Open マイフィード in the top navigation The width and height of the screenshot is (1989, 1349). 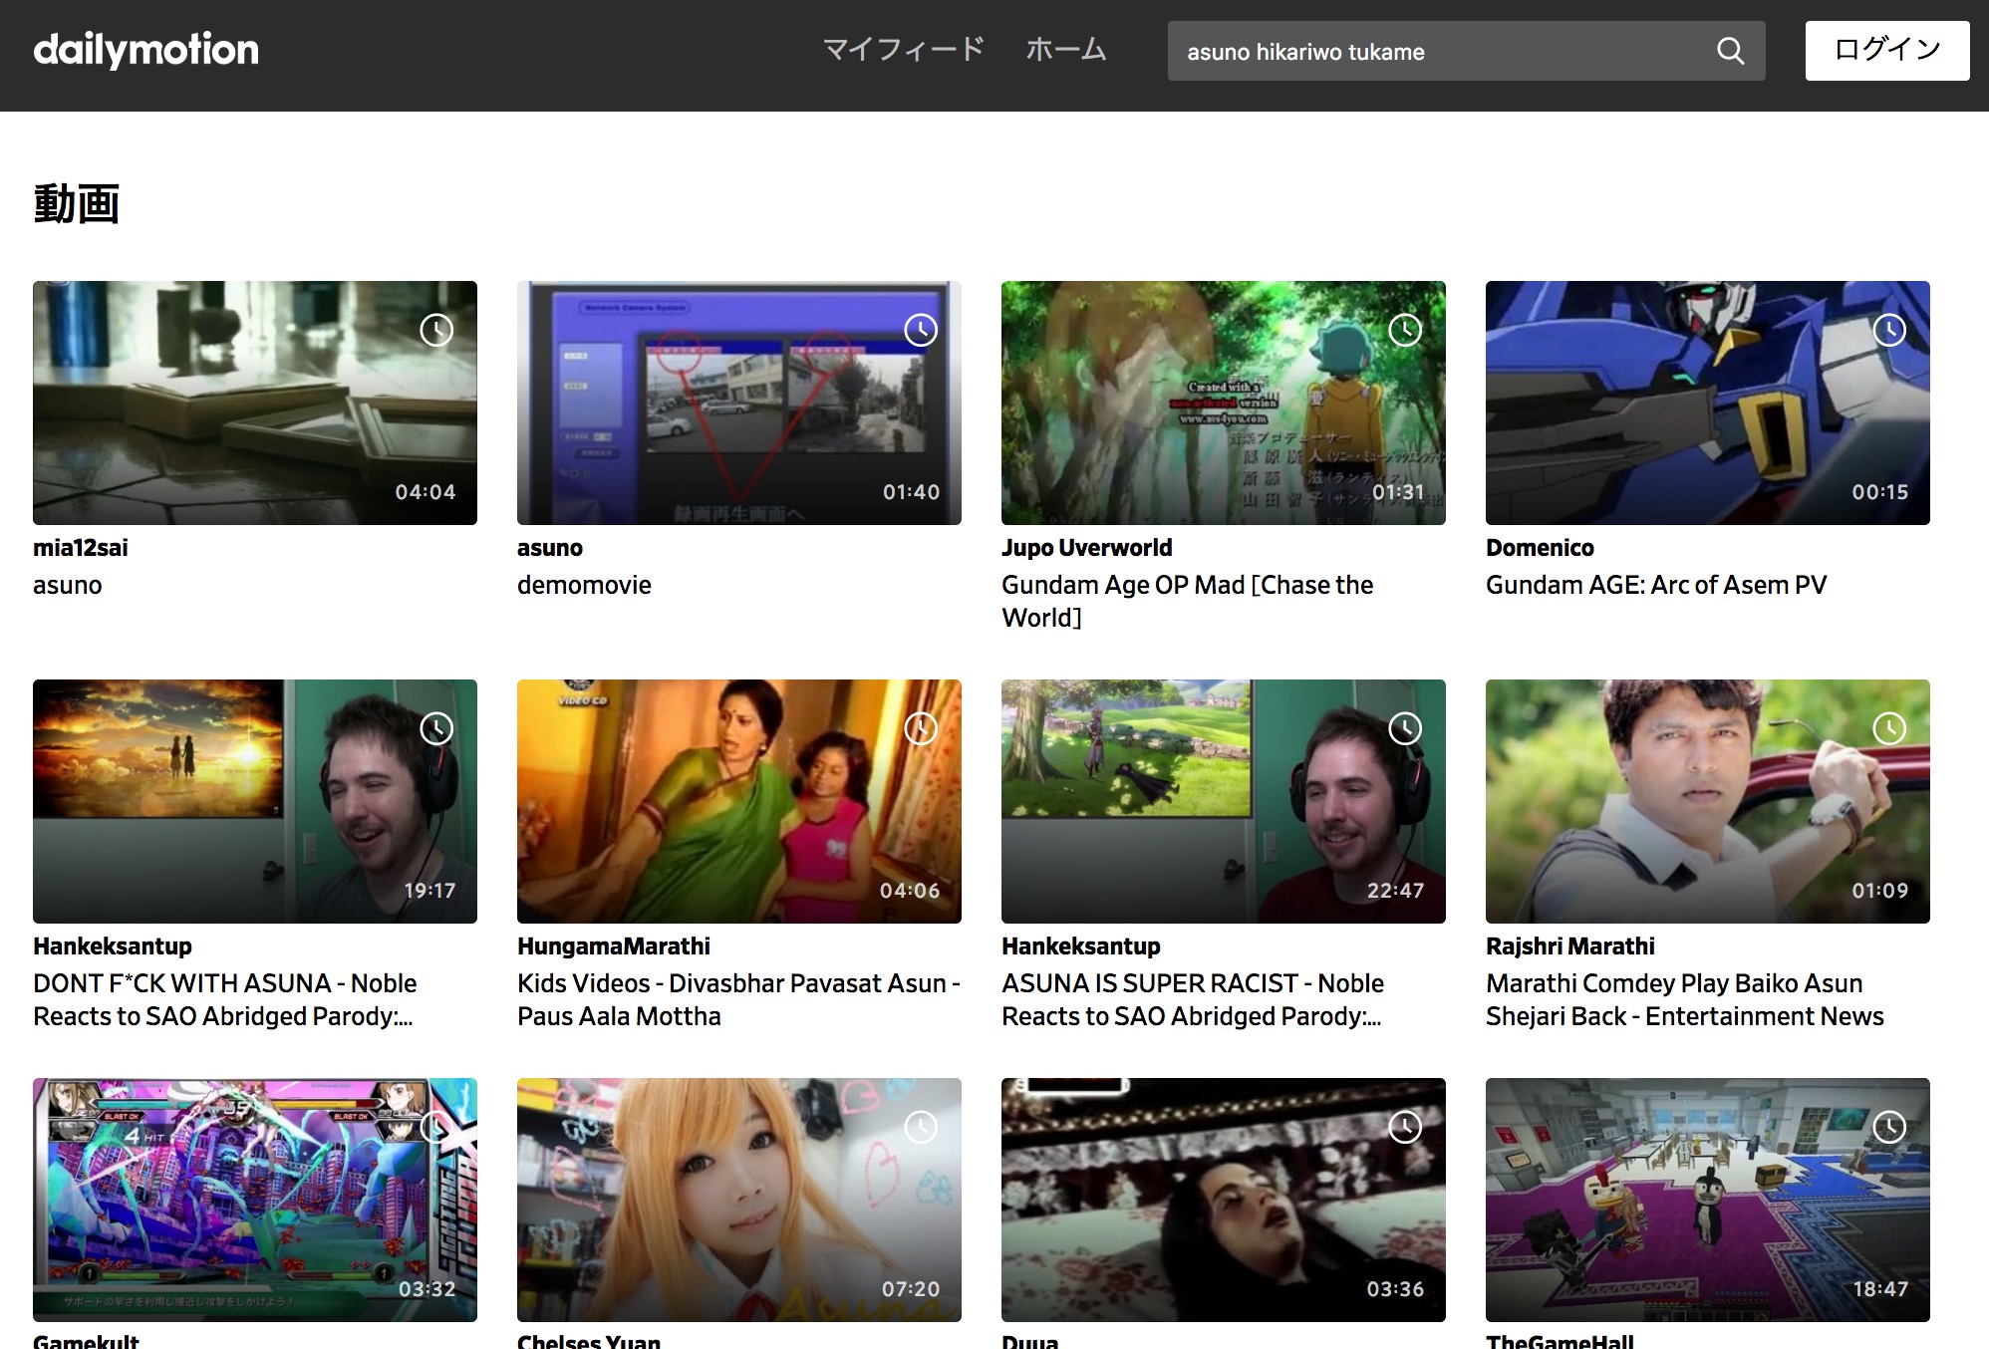[x=904, y=49]
